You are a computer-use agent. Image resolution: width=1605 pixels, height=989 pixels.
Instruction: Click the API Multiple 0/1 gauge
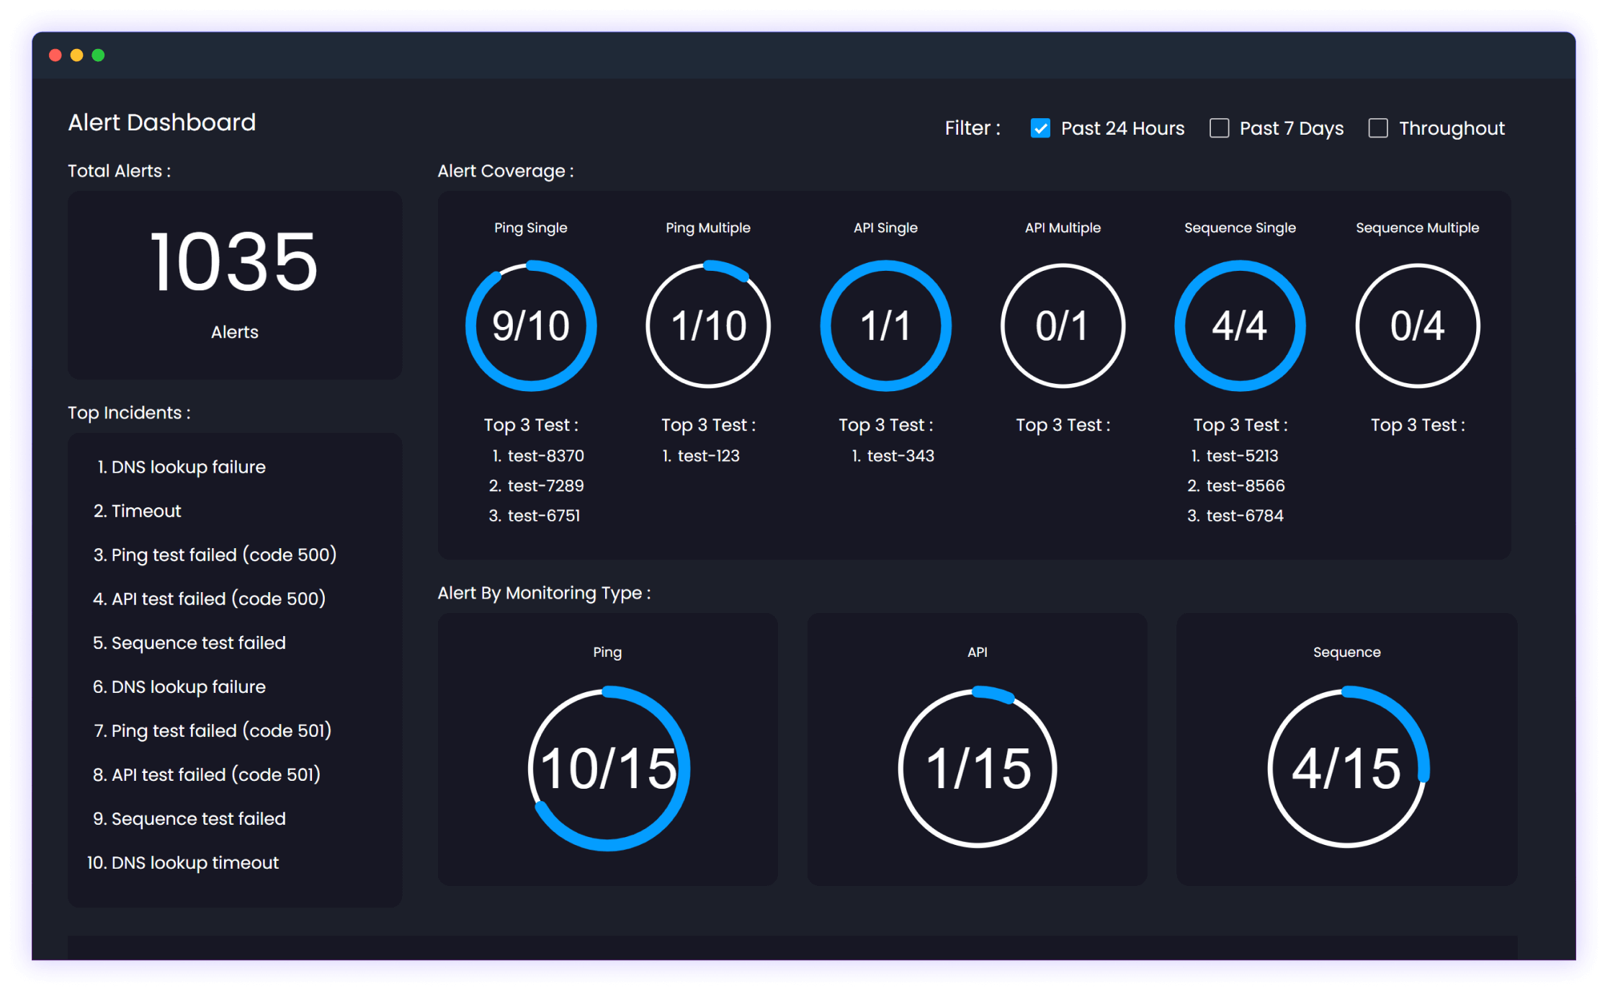[x=1063, y=326]
